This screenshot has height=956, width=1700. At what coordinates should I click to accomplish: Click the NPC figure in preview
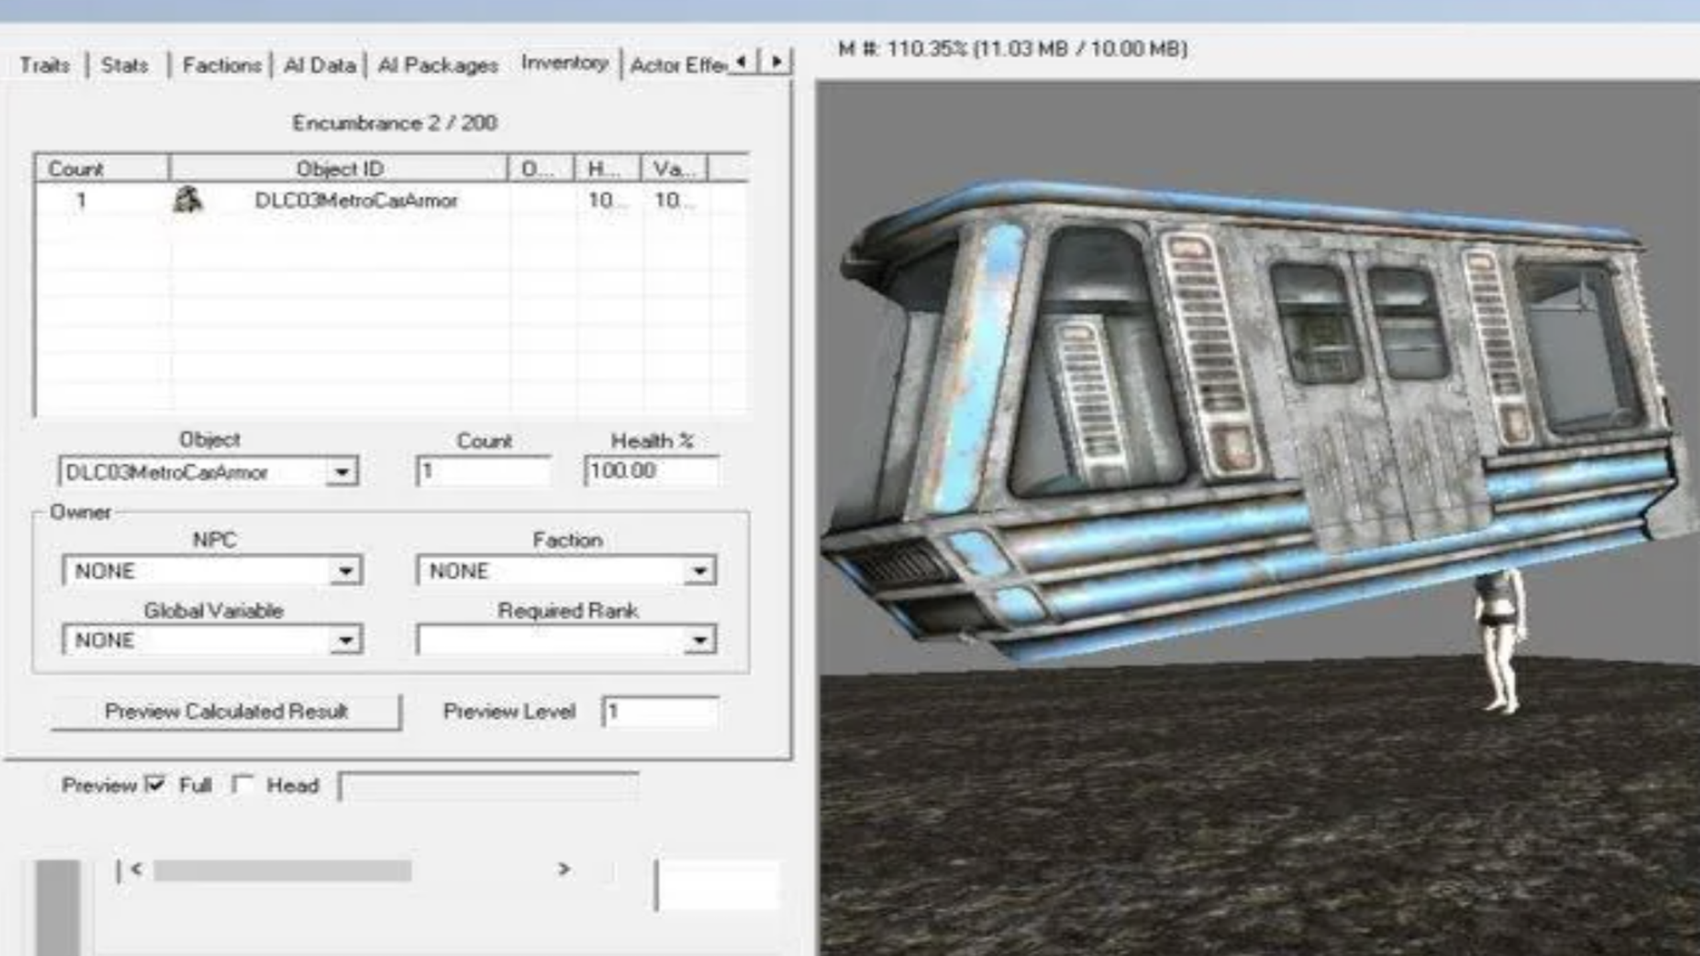1499,643
